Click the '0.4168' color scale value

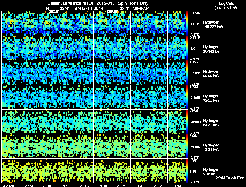(x=195, y=147)
